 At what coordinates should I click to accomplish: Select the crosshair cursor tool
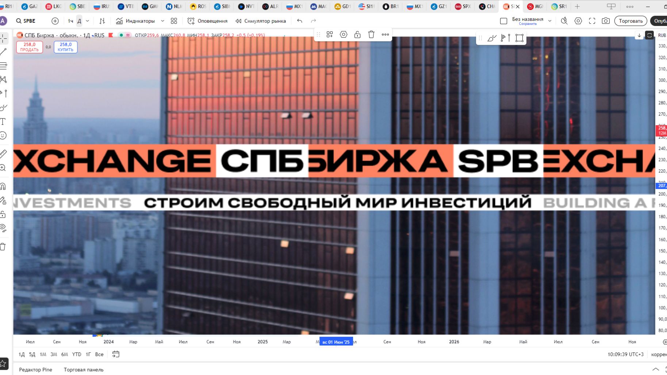tap(4, 38)
